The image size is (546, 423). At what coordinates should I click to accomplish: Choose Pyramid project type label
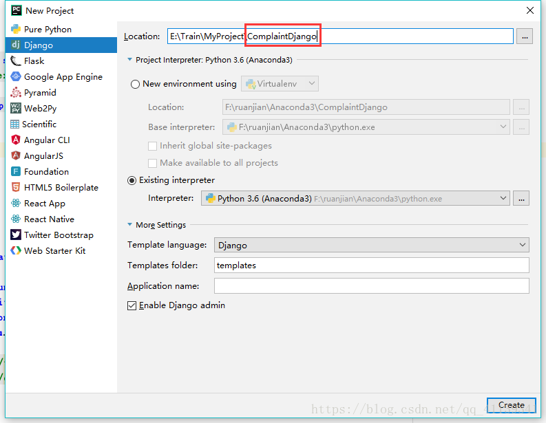pyautogui.click(x=40, y=93)
